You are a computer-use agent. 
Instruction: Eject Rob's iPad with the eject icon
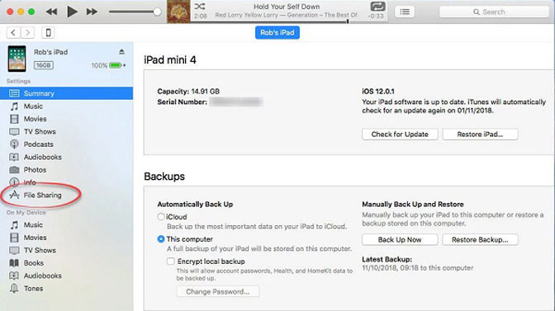pos(121,52)
